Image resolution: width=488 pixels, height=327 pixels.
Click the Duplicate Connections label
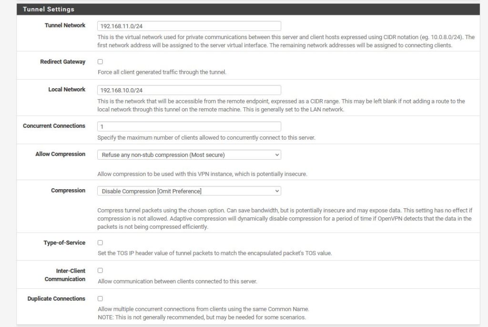click(56, 298)
